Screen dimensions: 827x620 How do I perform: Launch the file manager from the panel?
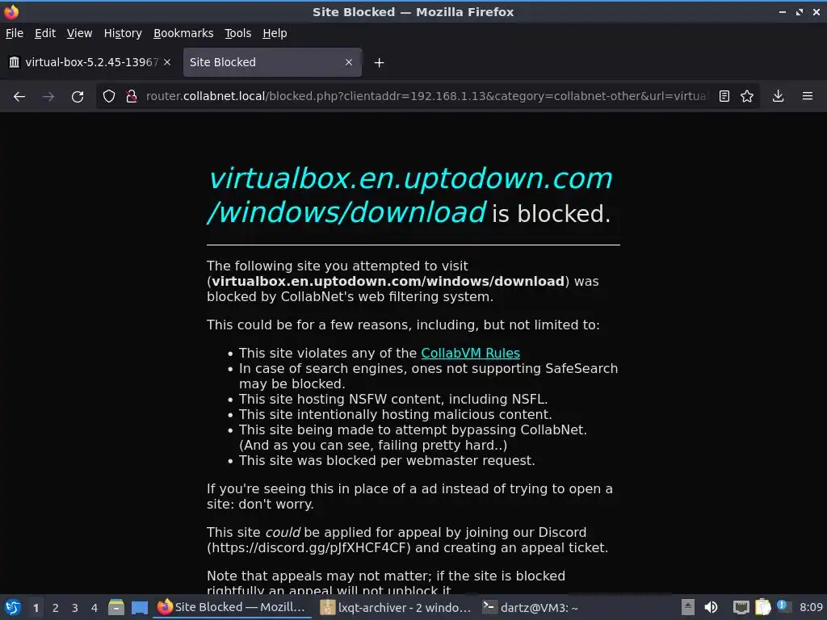[x=116, y=607]
